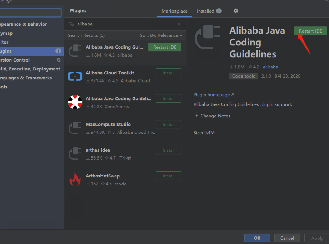Focus the plugin search field containing alibaba
This screenshot has height=244, width=329.
(126, 24)
